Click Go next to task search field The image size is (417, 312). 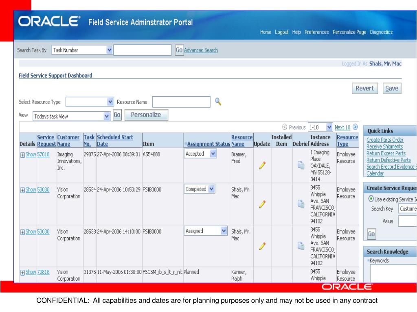pyautogui.click(x=179, y=50)
